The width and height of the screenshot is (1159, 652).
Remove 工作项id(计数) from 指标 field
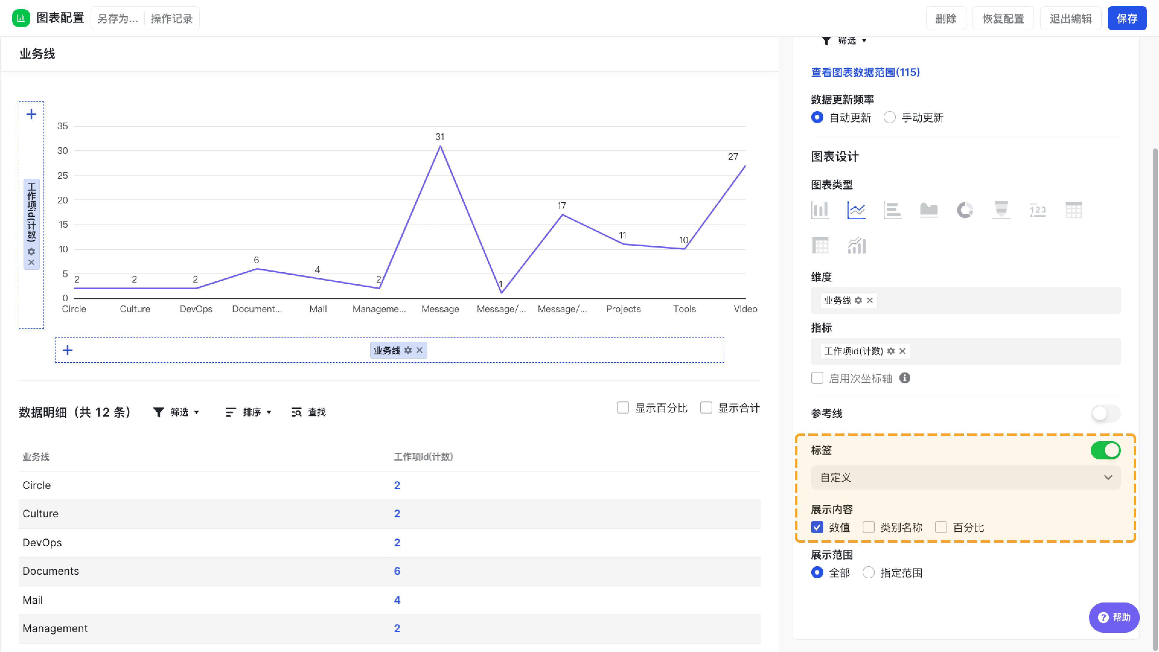(x=902, y=351)
